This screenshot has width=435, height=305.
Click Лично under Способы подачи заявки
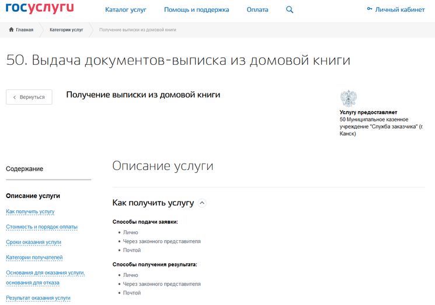coord(130,233)
